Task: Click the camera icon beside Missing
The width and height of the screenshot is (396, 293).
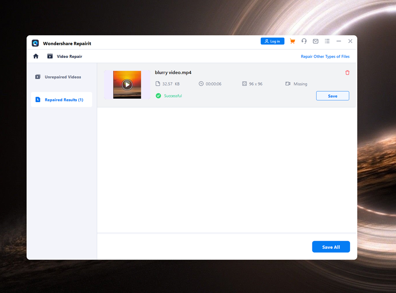Action: point(288,84)
